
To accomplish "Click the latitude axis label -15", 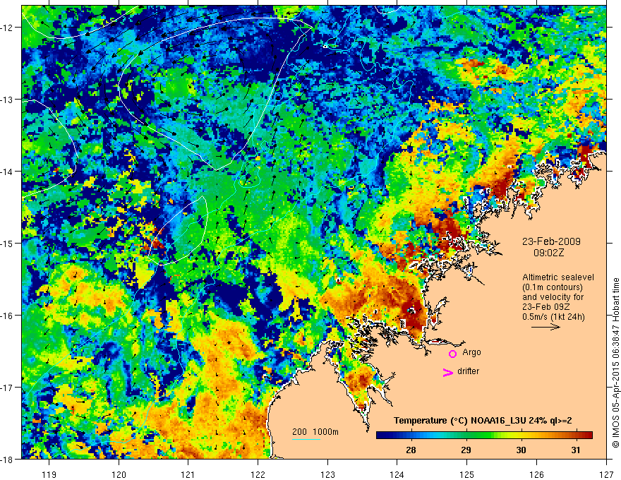I will (7, 243).
